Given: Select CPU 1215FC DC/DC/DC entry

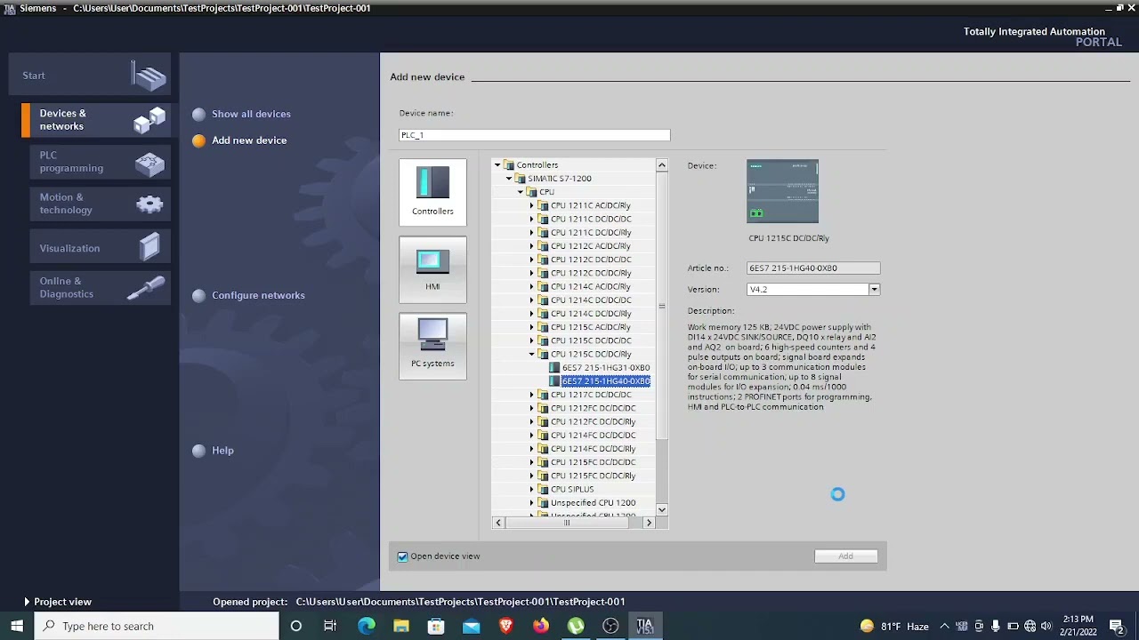Looking at the screenshot, I should [593, 462].
